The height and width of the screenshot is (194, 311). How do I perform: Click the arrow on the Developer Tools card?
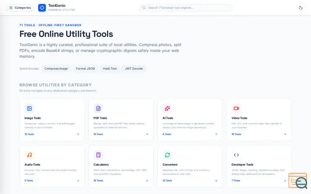[x=285, y=180]
